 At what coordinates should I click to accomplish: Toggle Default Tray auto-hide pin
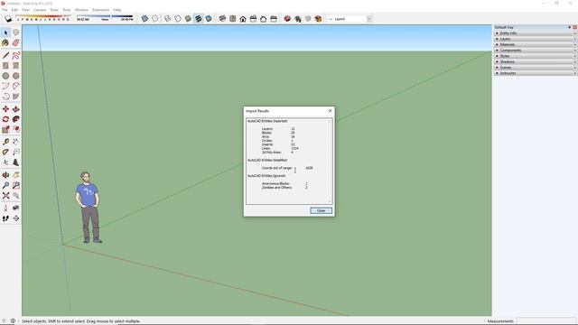[x=570, y=27]
